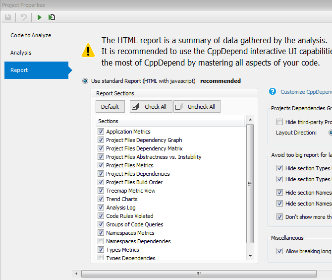332x280 pixels.
Task: Enable Namespaces Dependencies checkbox
Action: [x=101, y=241]
